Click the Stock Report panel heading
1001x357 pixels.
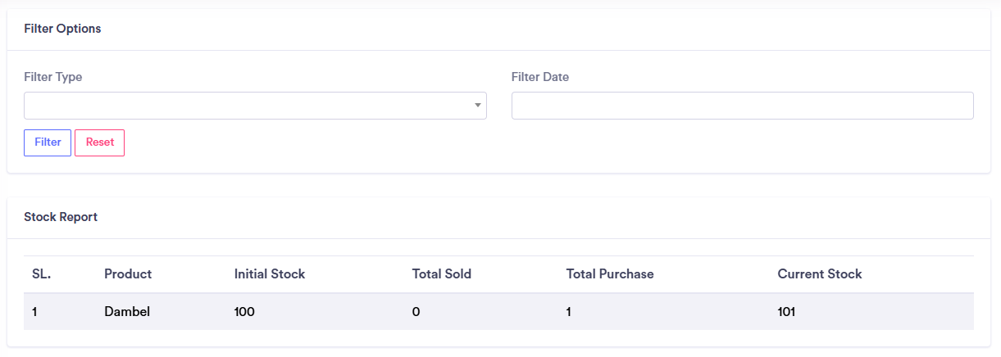click(61, 217)
